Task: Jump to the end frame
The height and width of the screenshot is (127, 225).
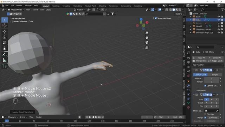Action: click(103, 117)
